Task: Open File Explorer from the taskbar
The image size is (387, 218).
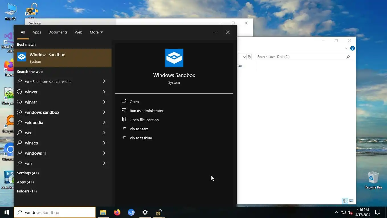Action: 103,212
